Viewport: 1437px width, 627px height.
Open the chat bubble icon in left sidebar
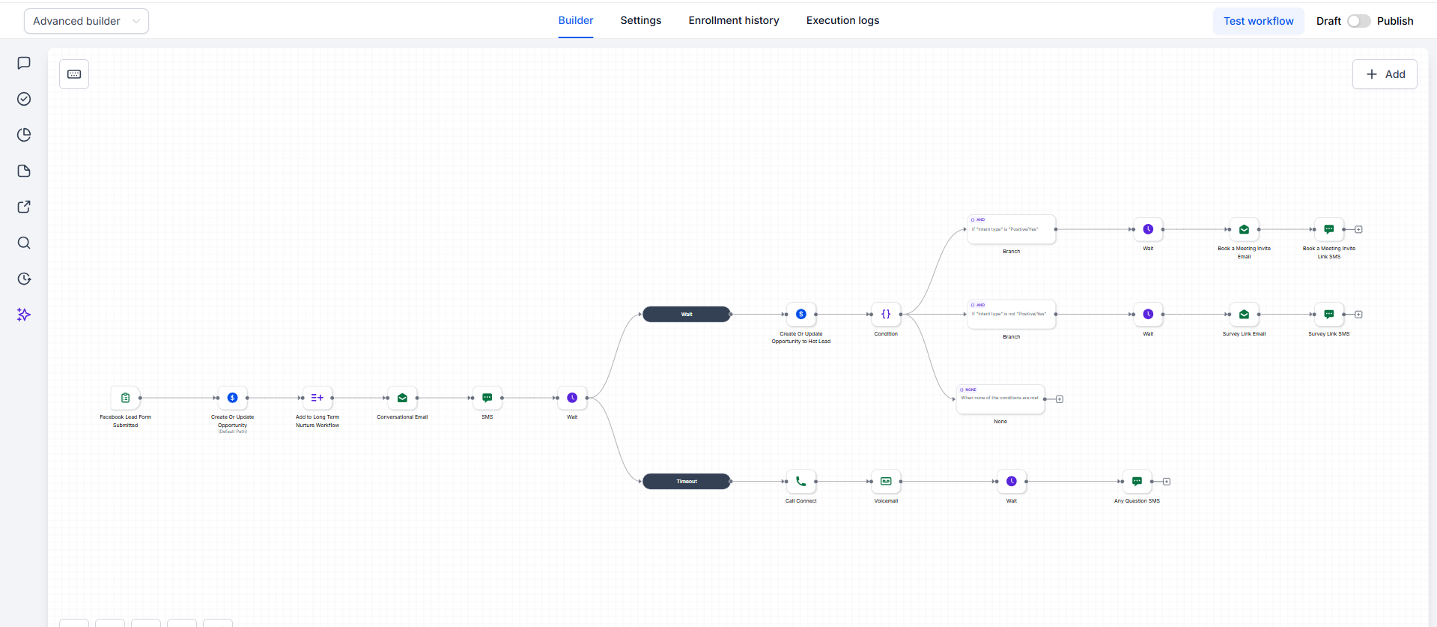(24, 63)
